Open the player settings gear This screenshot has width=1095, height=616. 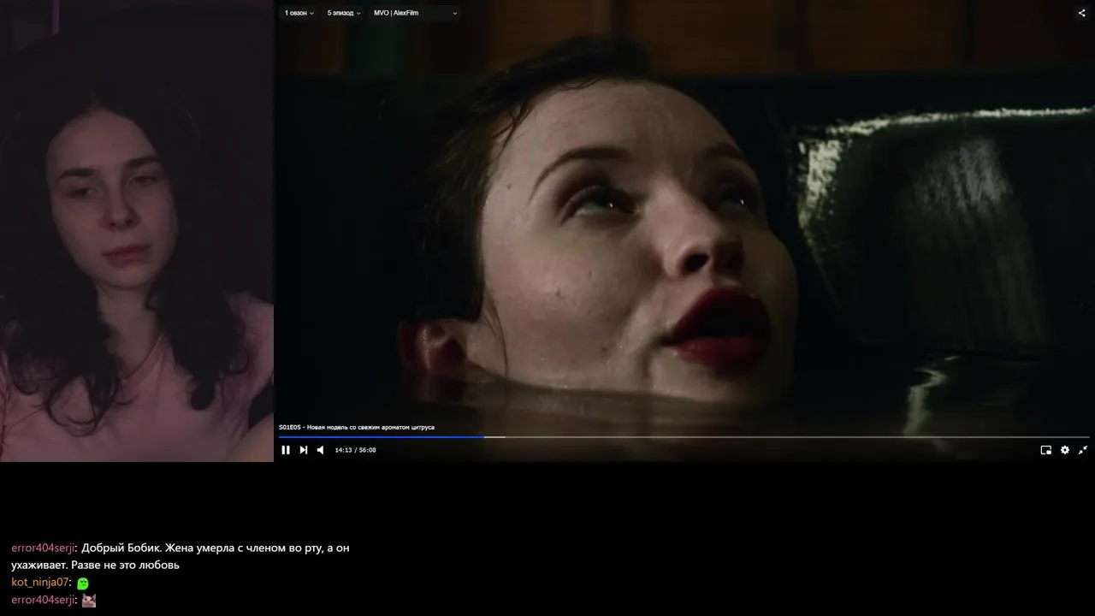[1065, 450]
